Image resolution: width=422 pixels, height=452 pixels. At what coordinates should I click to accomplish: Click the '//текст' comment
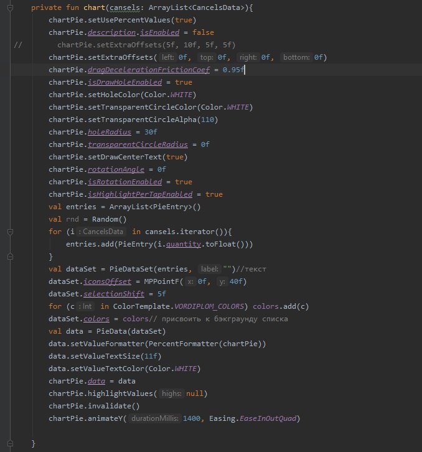251,269
